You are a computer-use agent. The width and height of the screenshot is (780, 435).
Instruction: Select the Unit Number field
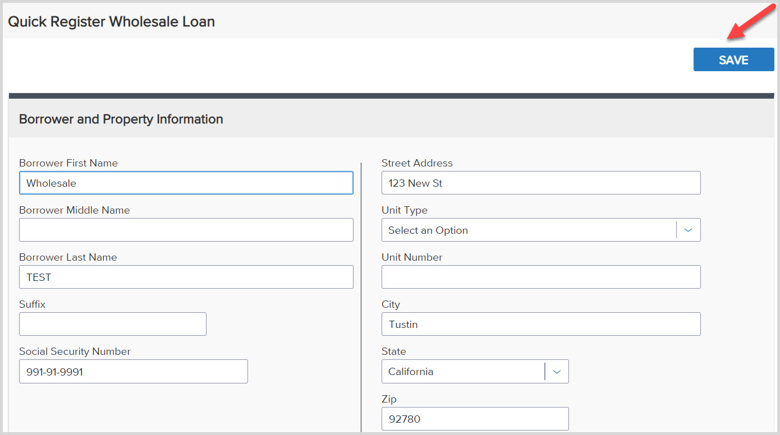click(541, 277)
